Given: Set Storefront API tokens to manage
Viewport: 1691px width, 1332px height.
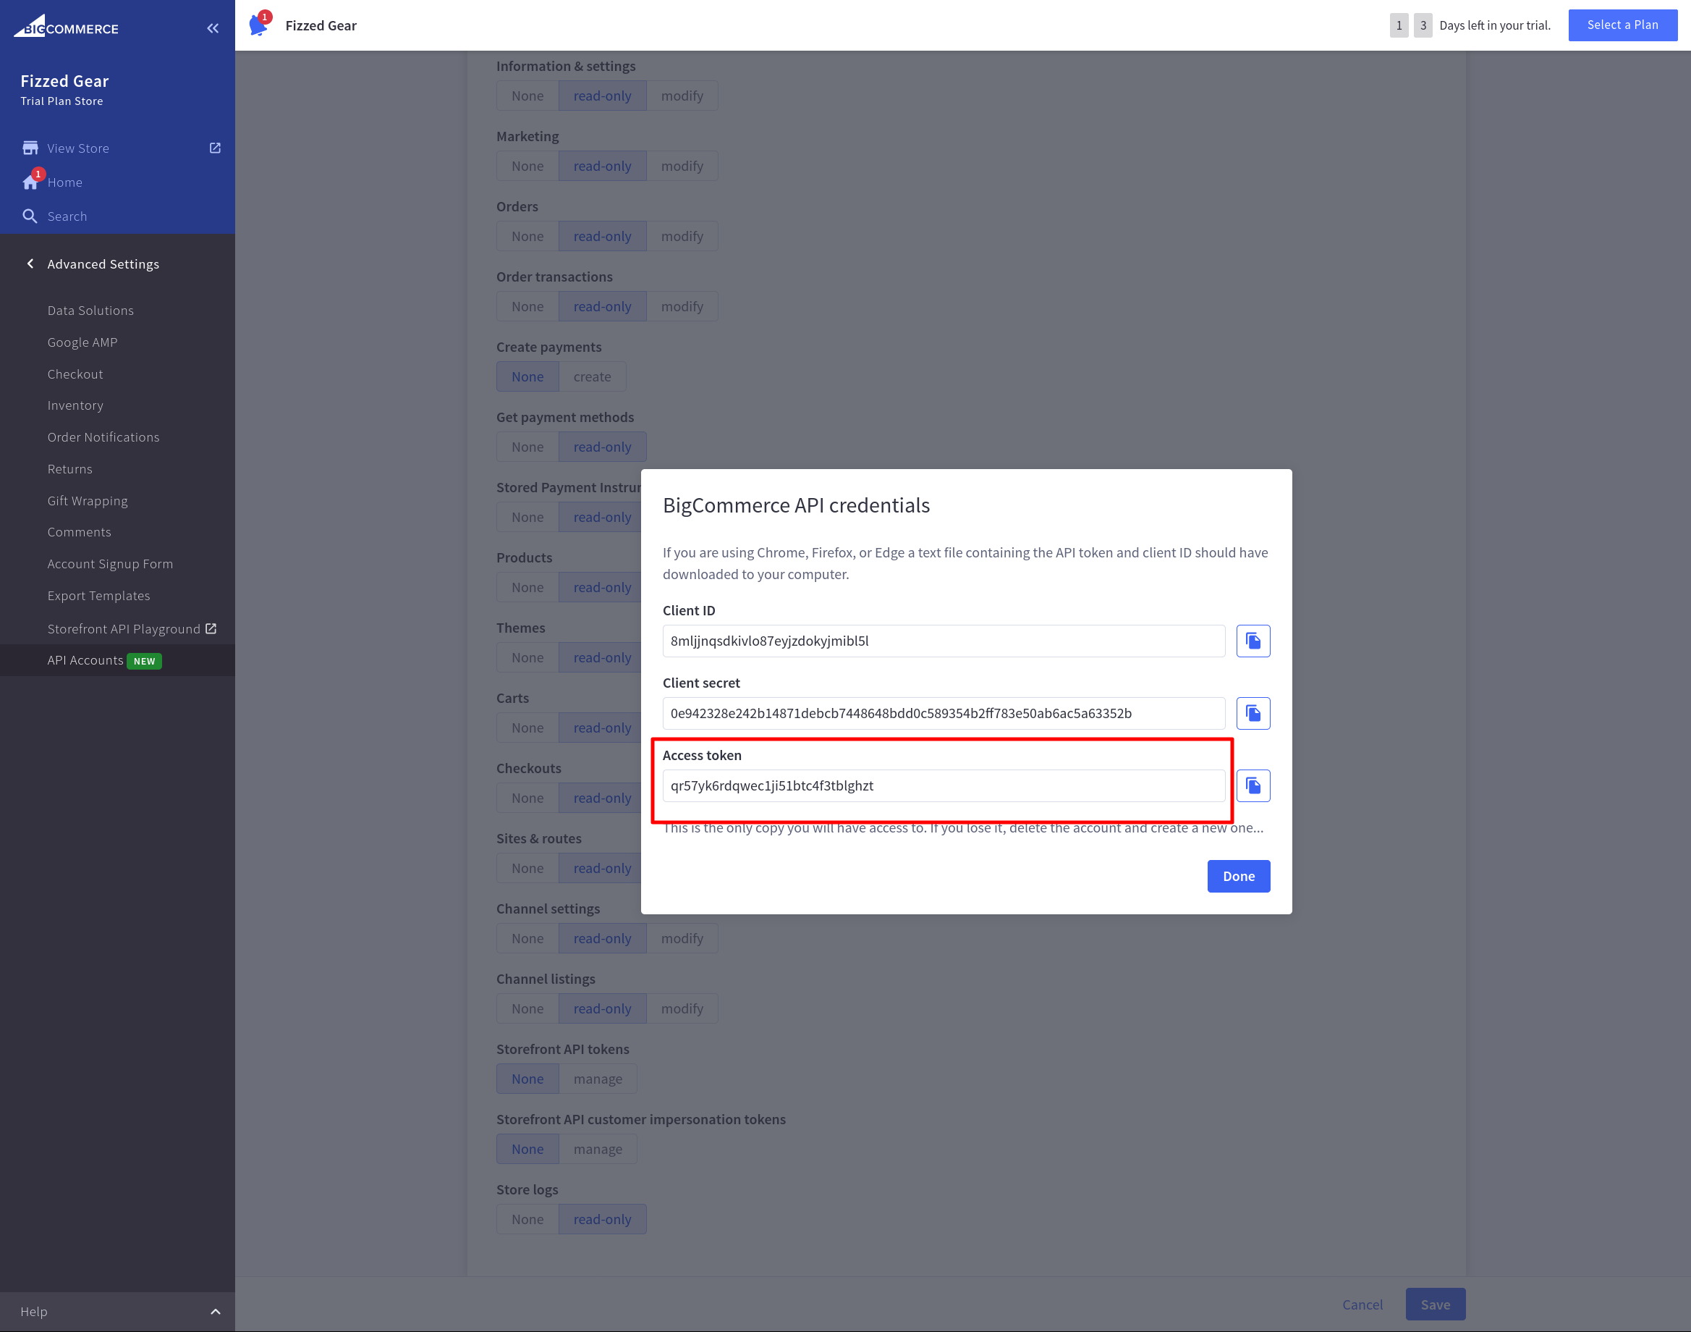Looking at the screenshot, I should [597, 1079].
